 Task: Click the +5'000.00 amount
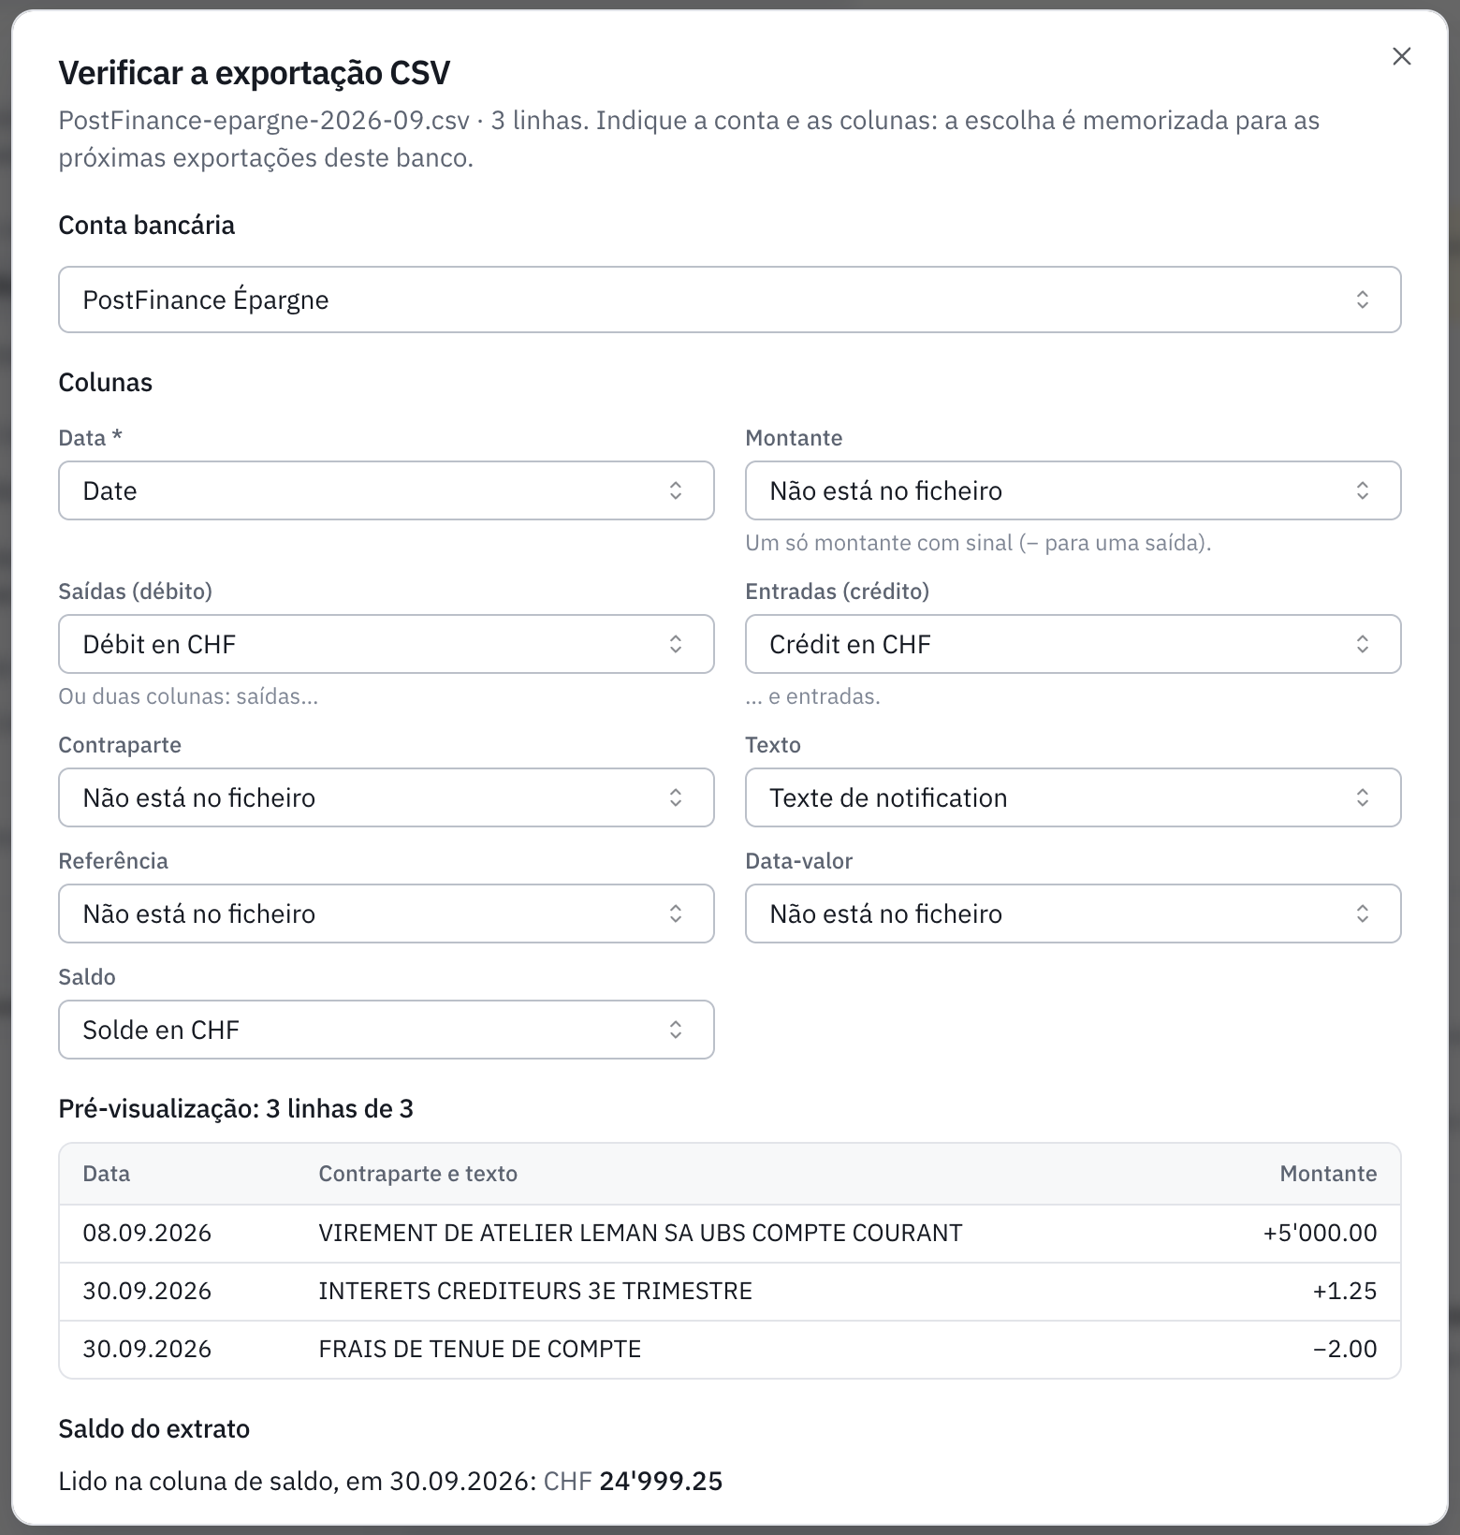1320,1233
